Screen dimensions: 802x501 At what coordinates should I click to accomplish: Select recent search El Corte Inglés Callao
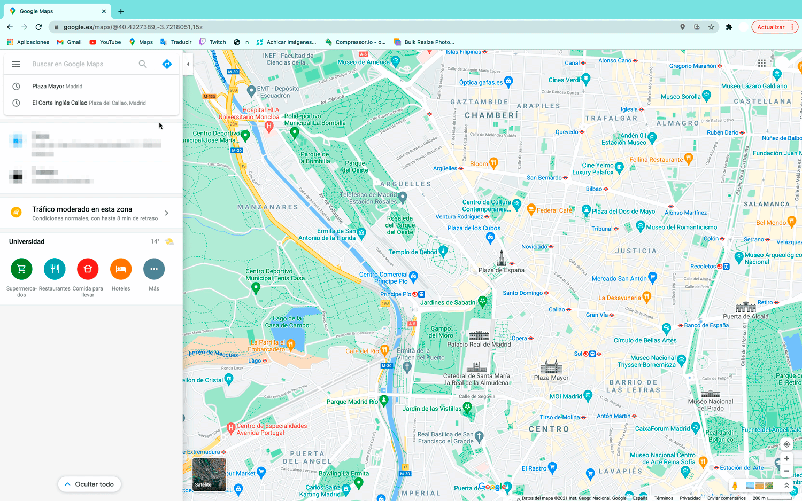tap(91, 103)
